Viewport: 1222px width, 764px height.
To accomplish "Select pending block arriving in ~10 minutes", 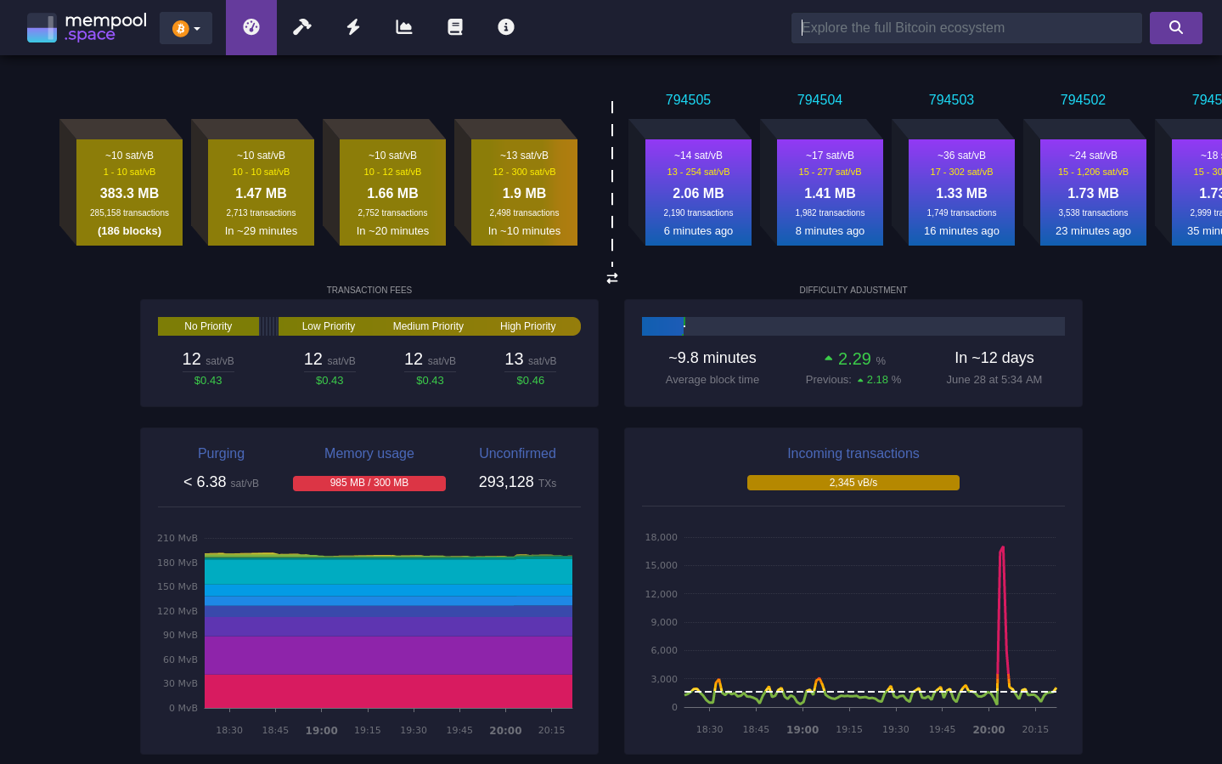I will click(524, 193).
